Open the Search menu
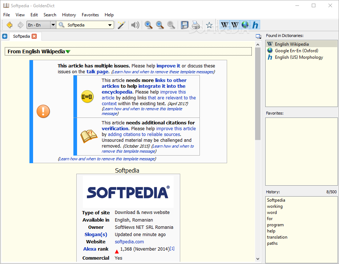 click(x=50, y=15)
